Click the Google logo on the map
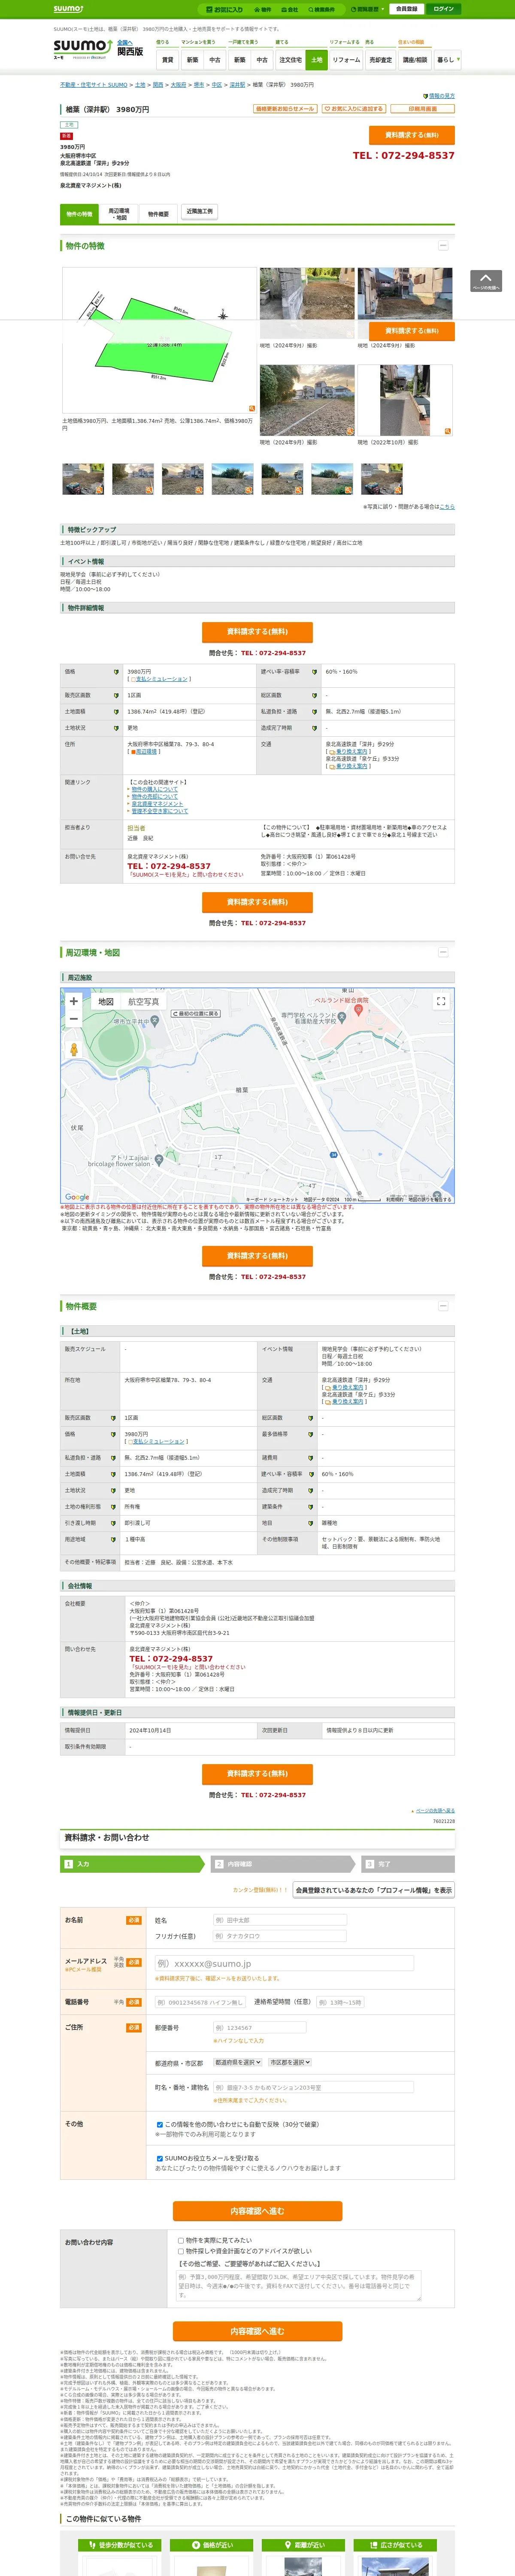The height and width of the screenshot is (2576, 515). pyautogui.click(x=77, y=1197)
